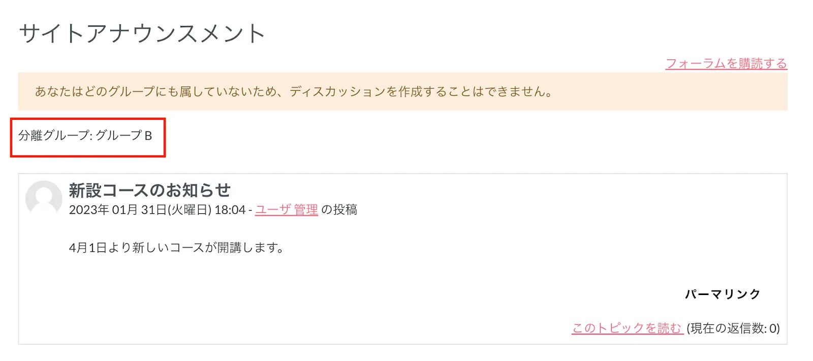Screen dimensions: 813x361
Task: Open the ユーザ 管理 author profile link
Action: (286, 210)
